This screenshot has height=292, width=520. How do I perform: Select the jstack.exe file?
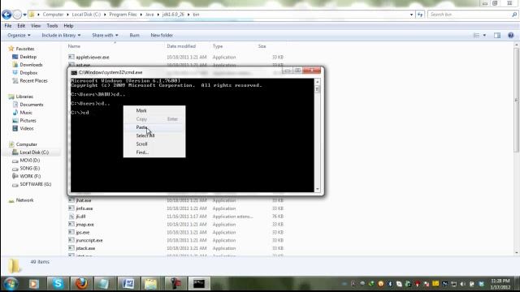click(x=85, y=248)
